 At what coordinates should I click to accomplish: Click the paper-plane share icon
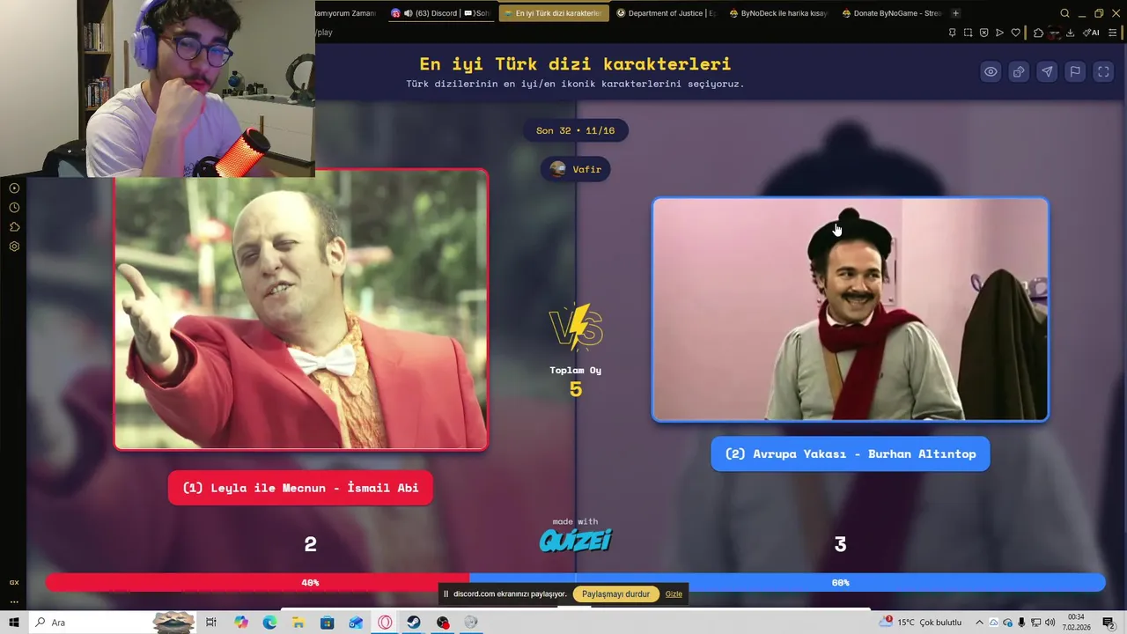pyautogui.click(x=1047, y=72)
